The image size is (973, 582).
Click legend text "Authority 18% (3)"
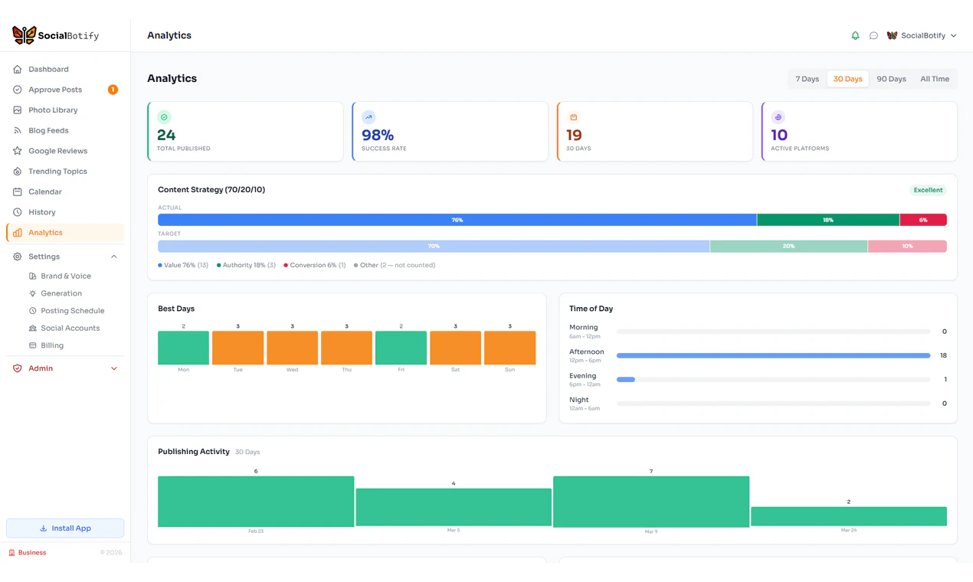click(x=249, y=265)
